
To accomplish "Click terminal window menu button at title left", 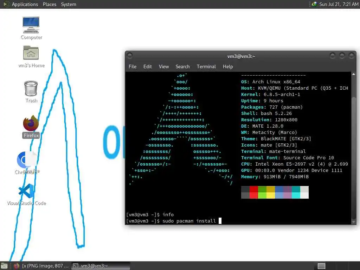I will pos(130,56).
